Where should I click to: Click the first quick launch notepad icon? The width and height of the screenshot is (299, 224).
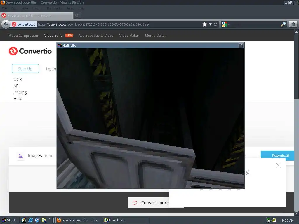[x=24, y=220]
